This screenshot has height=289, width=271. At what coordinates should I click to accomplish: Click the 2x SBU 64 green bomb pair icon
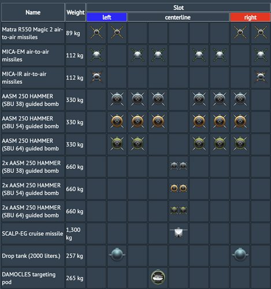click(179, 210)
